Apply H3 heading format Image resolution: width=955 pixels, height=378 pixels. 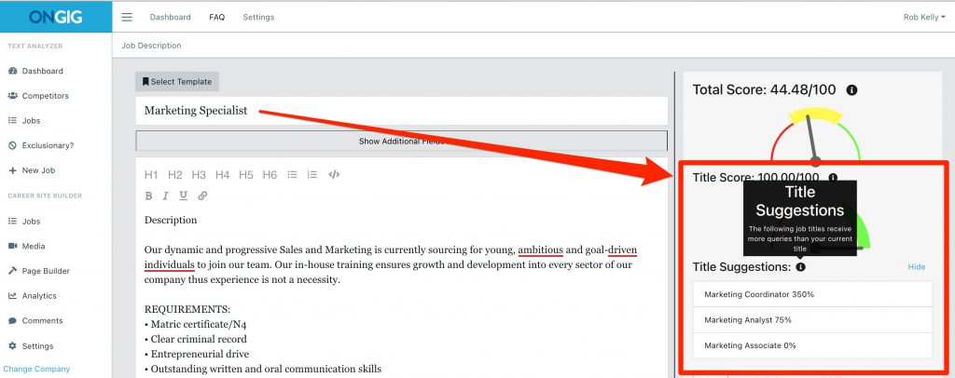click(x=199, y=175)
